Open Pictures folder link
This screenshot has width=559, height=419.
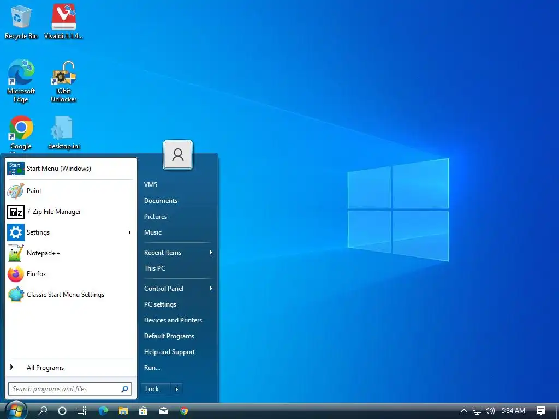click(156, 216)
